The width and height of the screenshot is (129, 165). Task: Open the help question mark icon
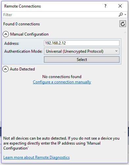(105, 6)
